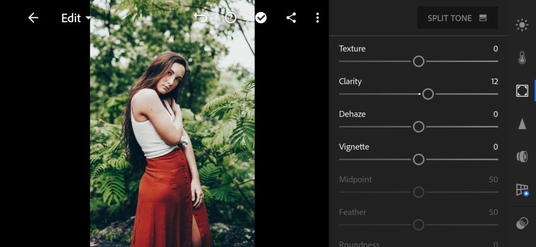This screenshot has height=247, width=536.
Task: Click the Clarity value 12
Action: tap(494, 81)
